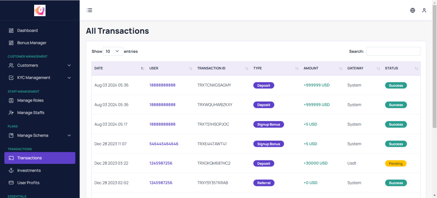Go to Bonus Manager page
437x198 pixels.
tap(32, 43)
